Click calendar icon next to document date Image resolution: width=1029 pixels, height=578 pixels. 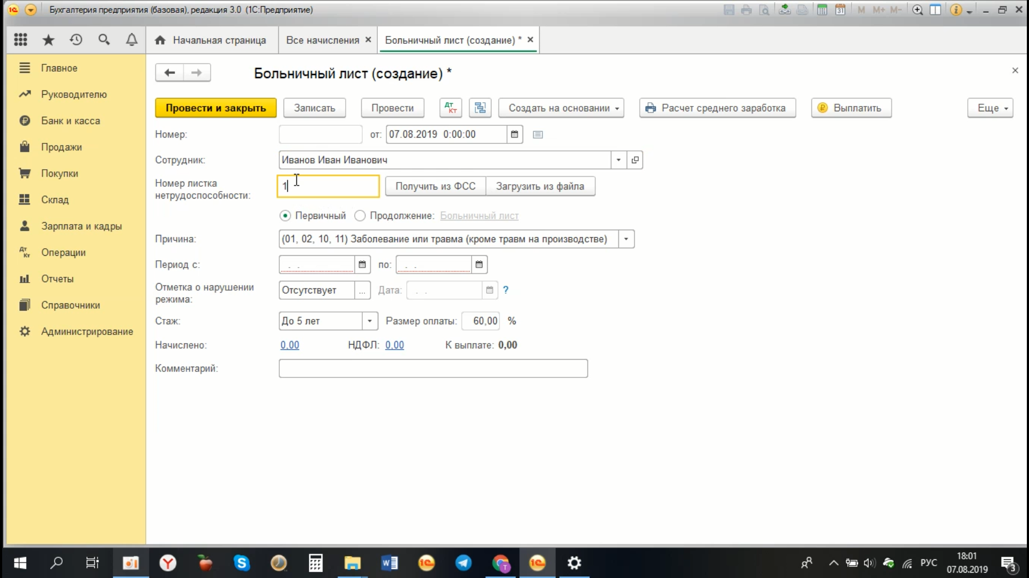514,134
